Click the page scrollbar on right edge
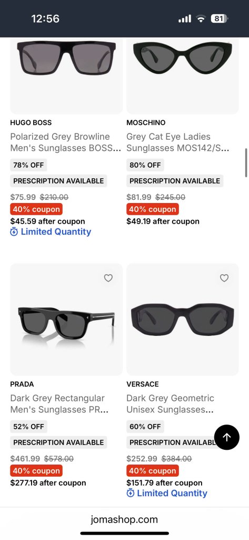The image size is (249, 540). click(246, 162)
